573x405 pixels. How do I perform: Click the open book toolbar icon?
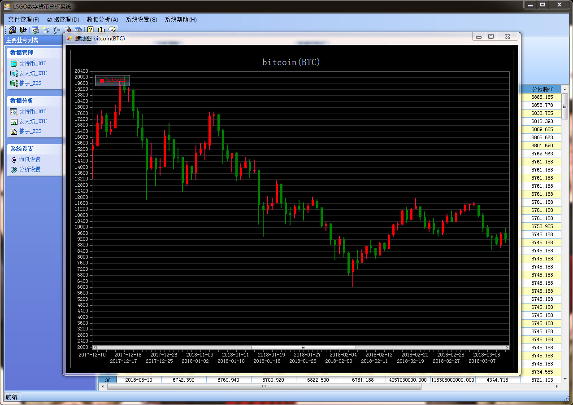click(x=101, y=30)
